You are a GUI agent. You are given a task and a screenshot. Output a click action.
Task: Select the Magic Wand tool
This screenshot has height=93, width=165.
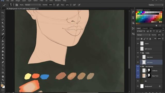coord(3,23)
